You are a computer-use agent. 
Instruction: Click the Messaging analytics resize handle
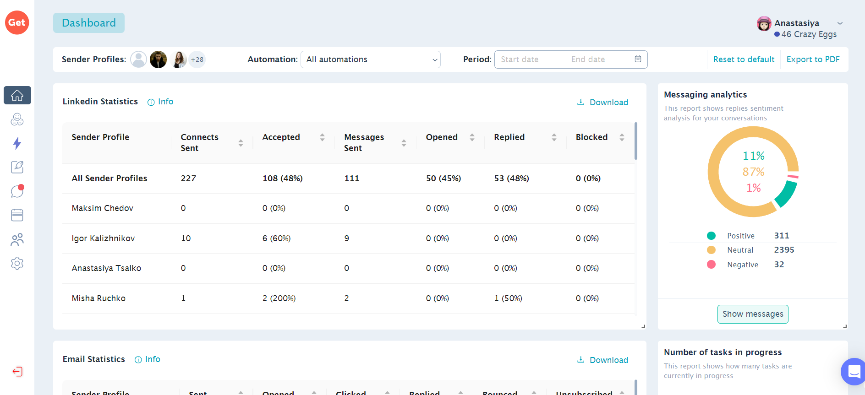(x=845, y=326)
